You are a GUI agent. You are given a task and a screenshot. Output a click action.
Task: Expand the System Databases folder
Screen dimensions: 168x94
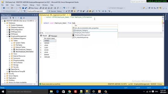pyautogui.click(x=7, y=25)
